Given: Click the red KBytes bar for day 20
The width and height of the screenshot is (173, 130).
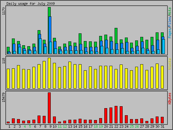Looking at the screenshot, I should (x=106, y=116).
